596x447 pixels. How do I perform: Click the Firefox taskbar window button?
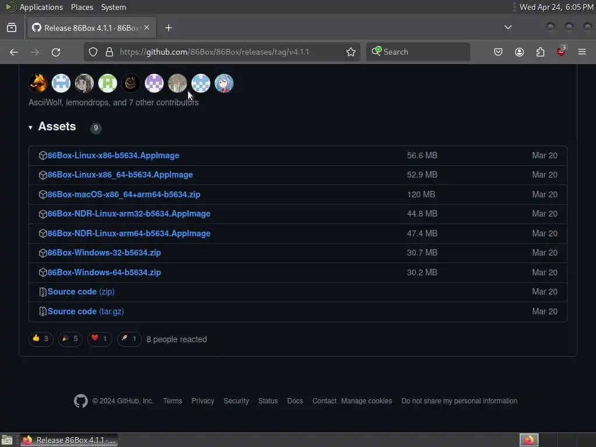(69, 440)
